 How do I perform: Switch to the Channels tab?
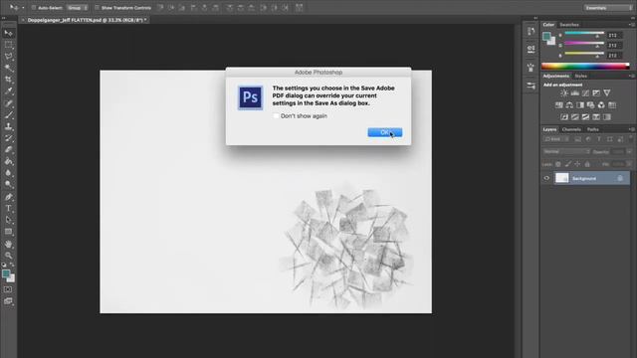click(x=571, y=129)
